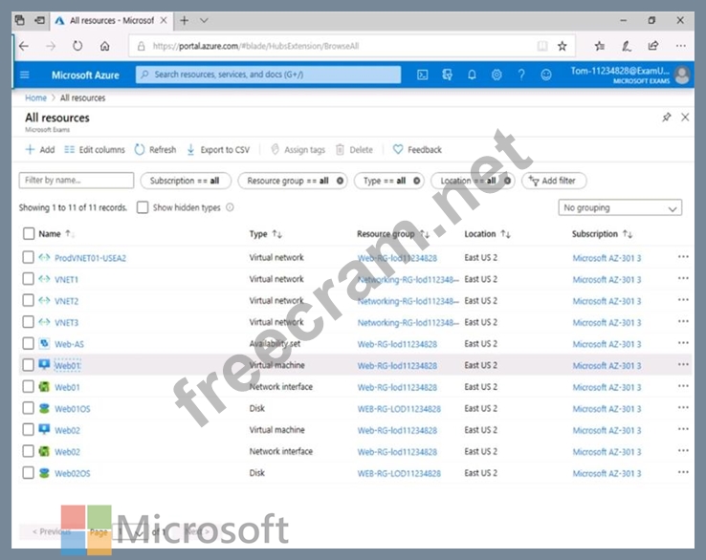
Task: Go to Home breadcrumb
Action: [x=35, y=98]
